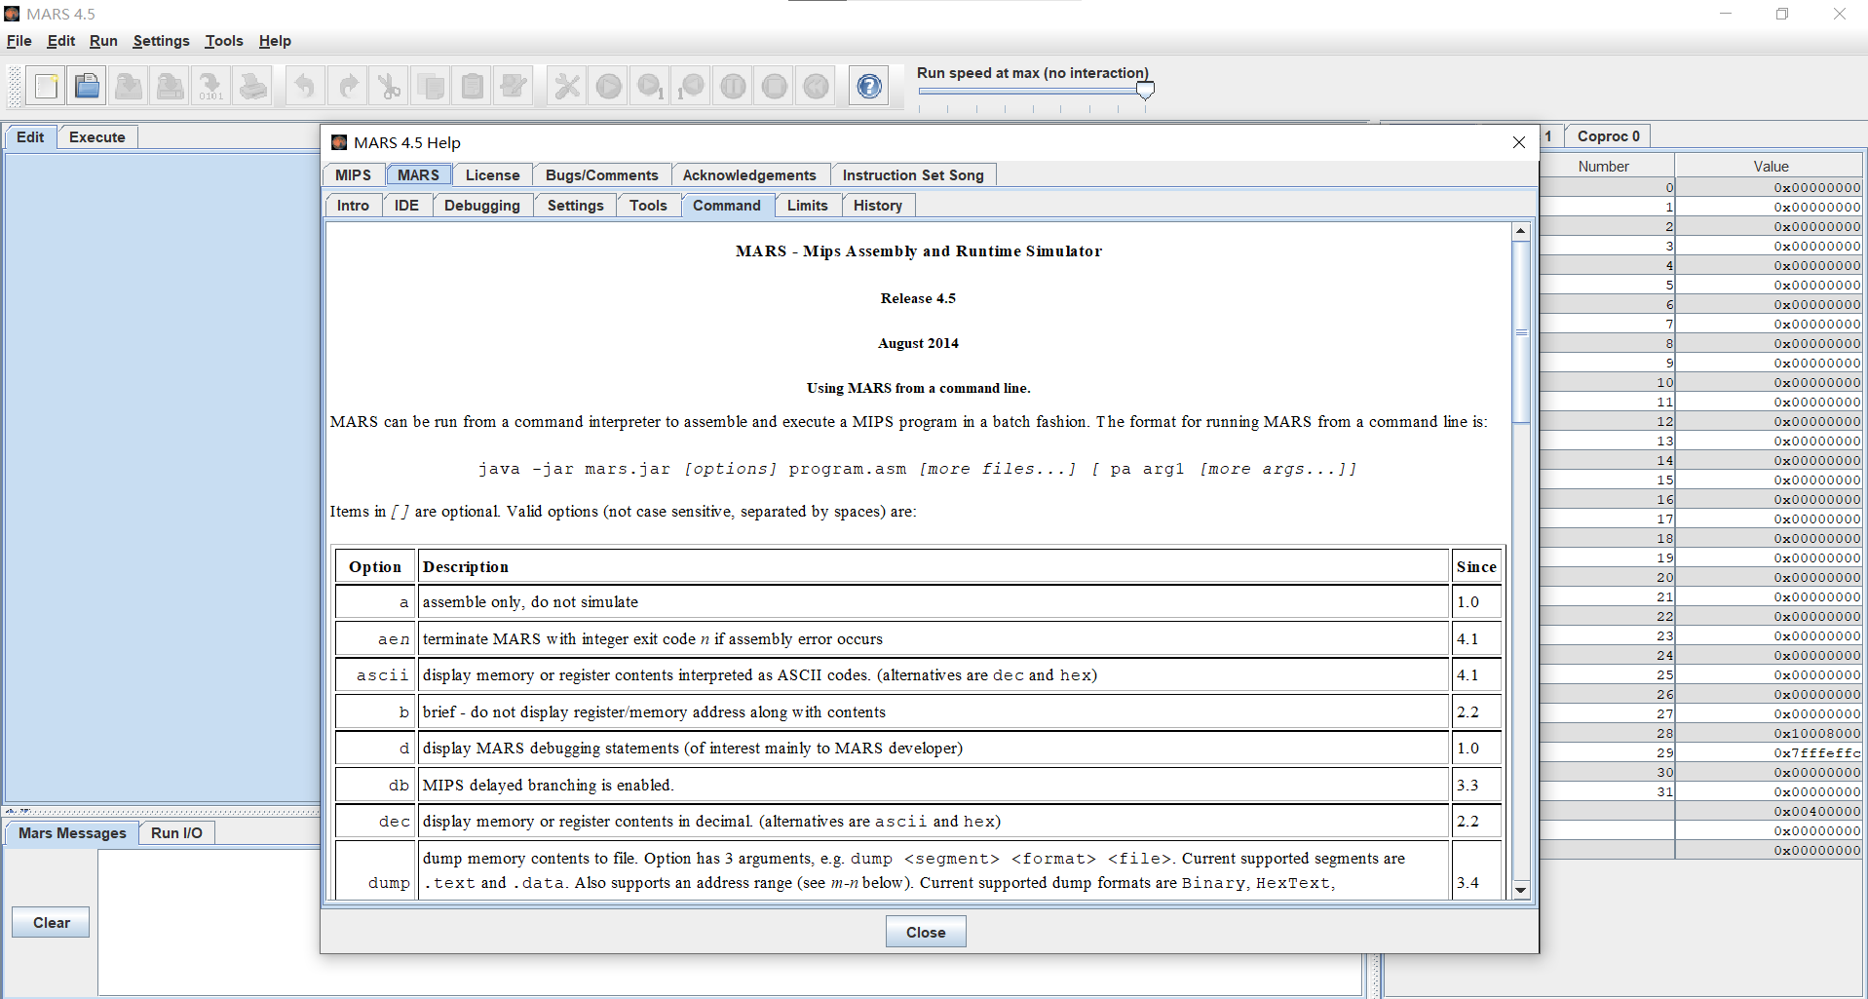Open the Tools menu in menu bar

pyautogui.click(x=224, y=41)
